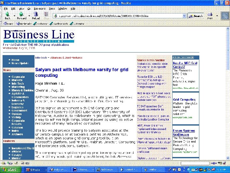The height and width of the screenshot is (173, 230).
Task: Open the File menu
Action: (x=6, y=9)
